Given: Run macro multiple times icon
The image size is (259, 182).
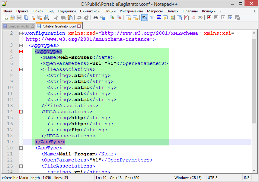Looking at the screenshot, I should click(x=230, y=18).
